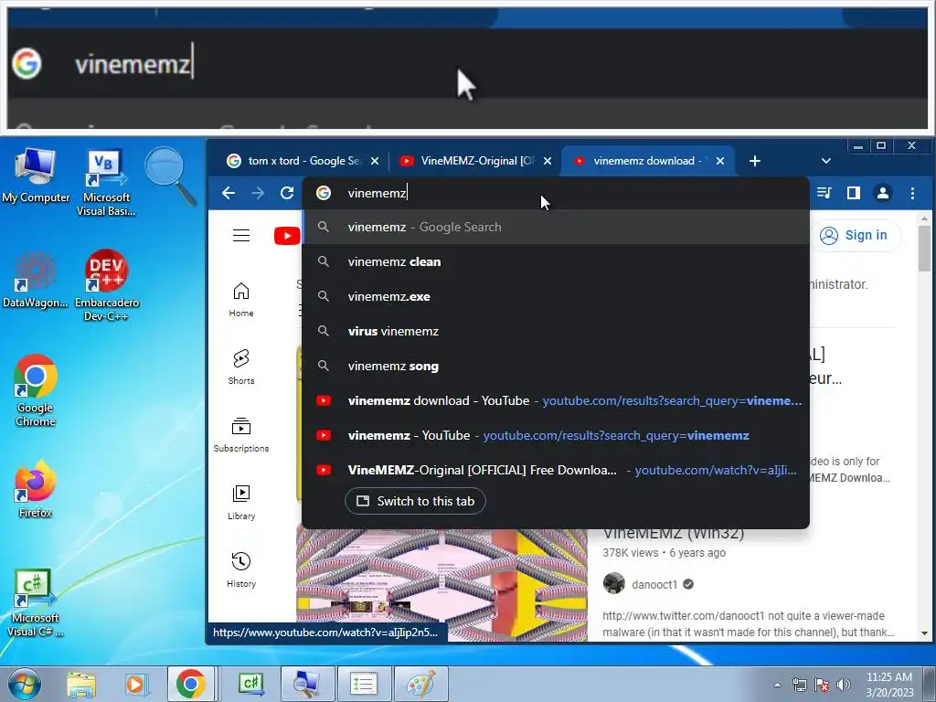Open the Firefox desktop shortcut

click(x=36, y=489)
